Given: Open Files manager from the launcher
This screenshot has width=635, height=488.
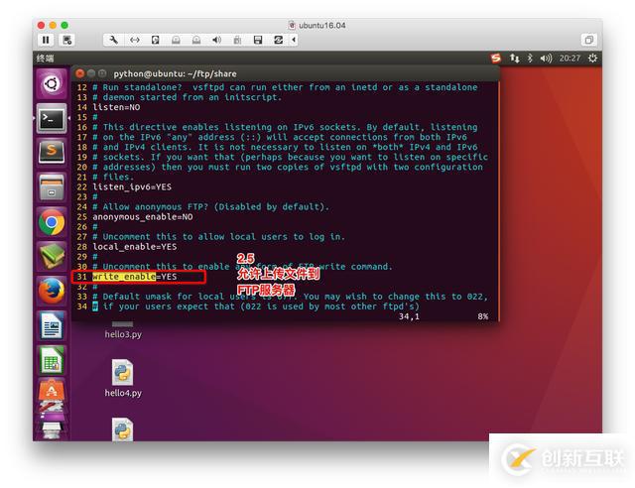Looking at the screenshot, I should pos(52,187).
